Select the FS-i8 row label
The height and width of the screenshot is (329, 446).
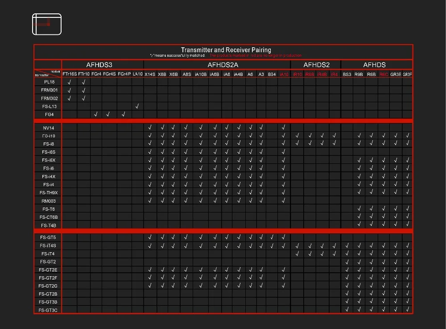[x=48, y=144]
